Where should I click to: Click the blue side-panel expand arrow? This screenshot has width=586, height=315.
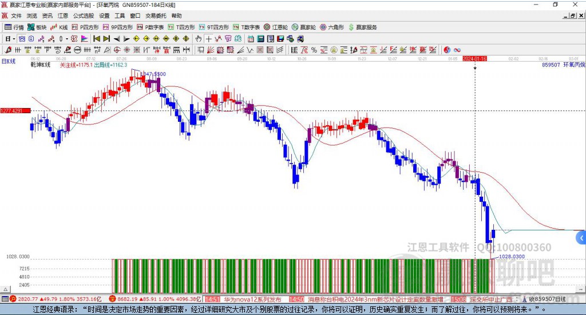coord(581,237)
